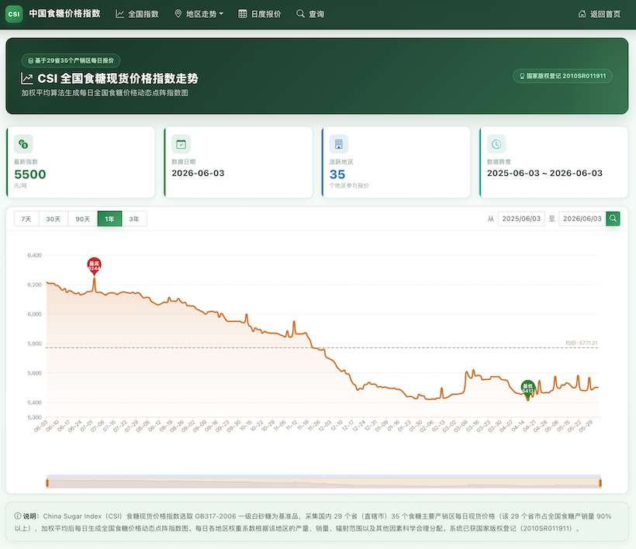Click the middle of the zoom slider track
This screenshot has width=636, height=549.
(x=323, y=482)
